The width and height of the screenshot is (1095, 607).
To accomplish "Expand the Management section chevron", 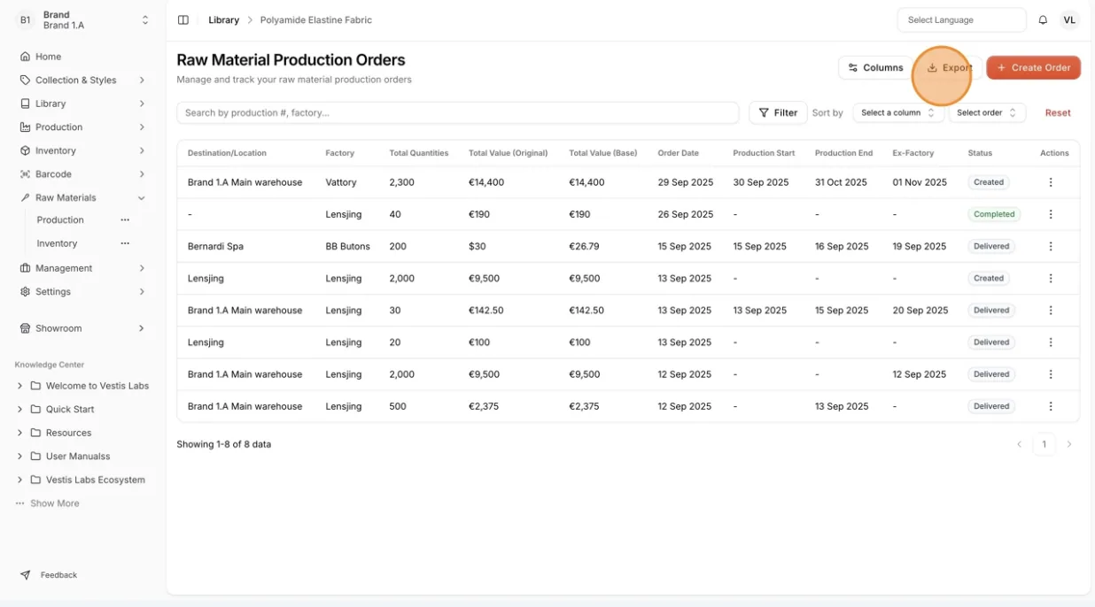I will pos(142,268).
